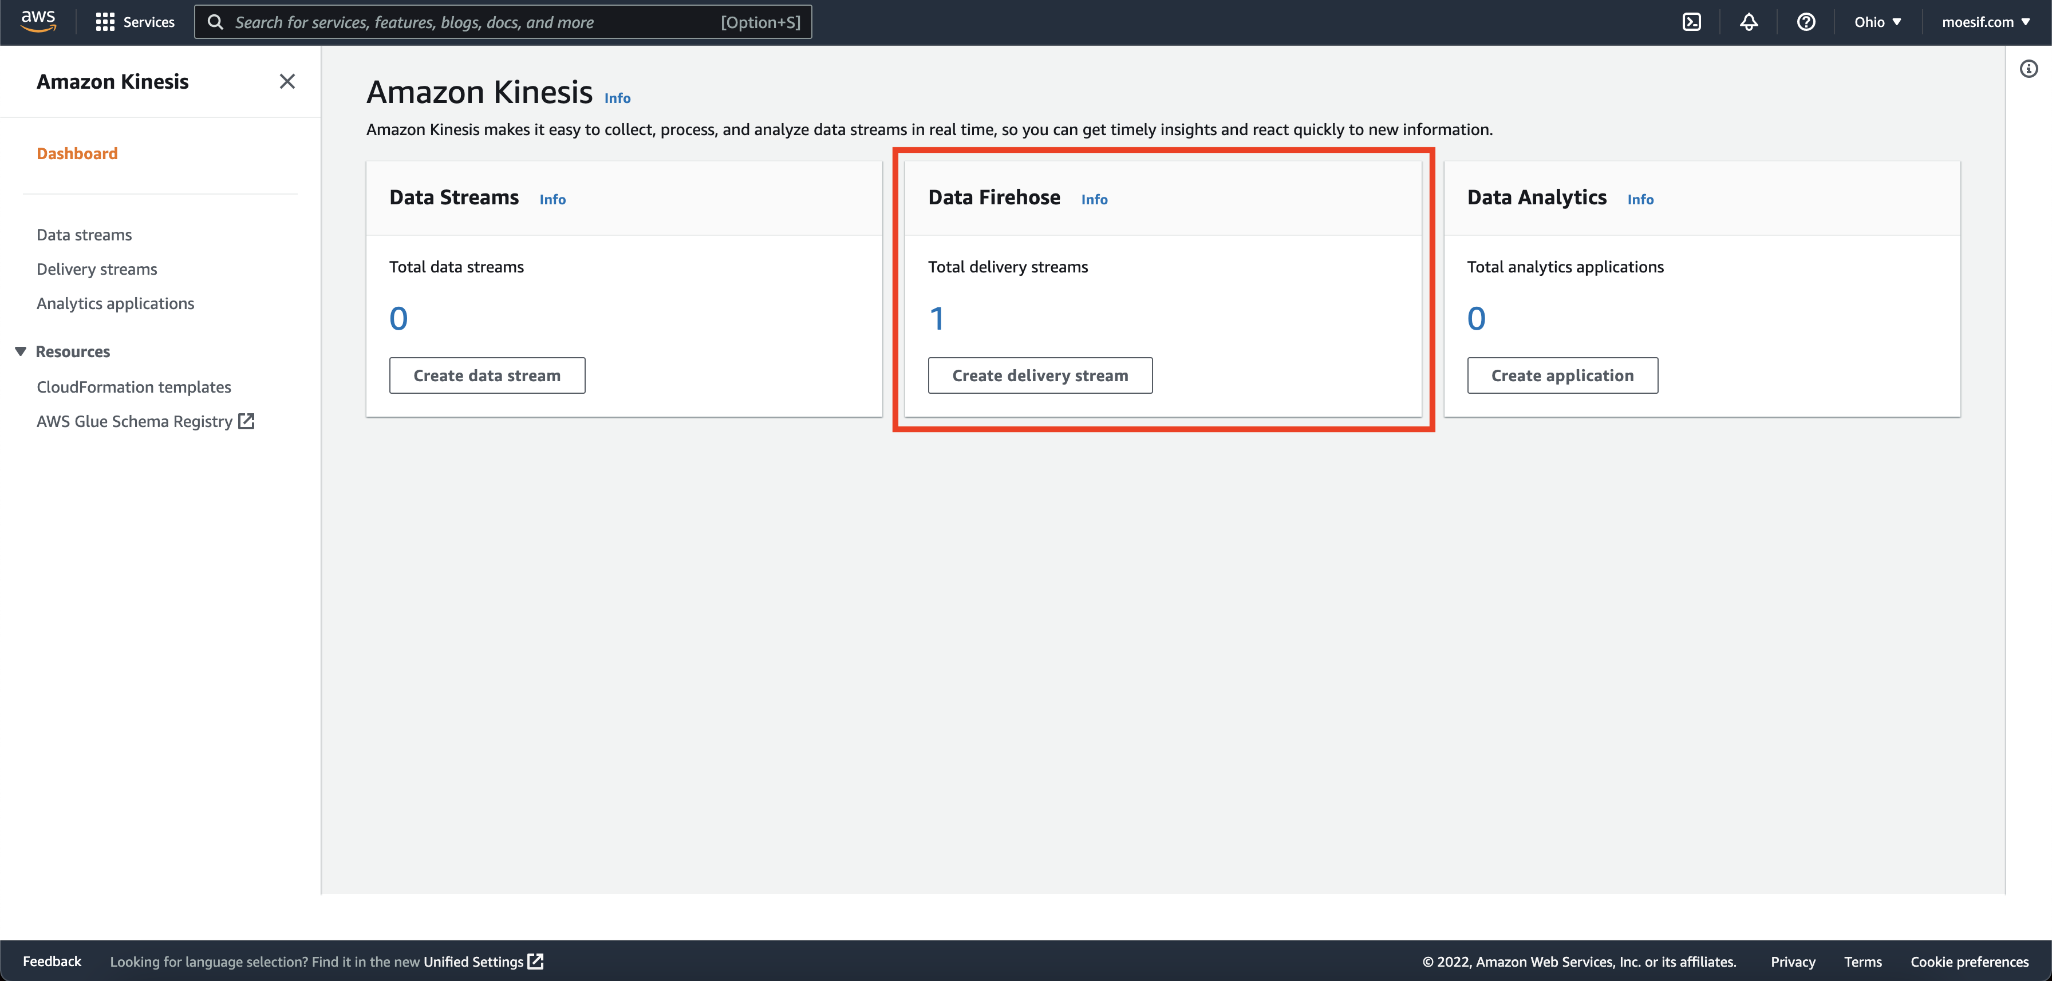Click Create delivery stream
Screen dimensions: 2052x981
pos(1040,375)
